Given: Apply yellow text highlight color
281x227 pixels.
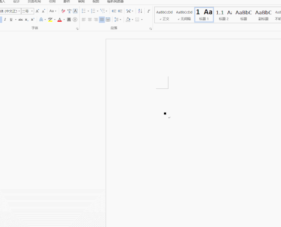Looking at the screenshot, I should coord(51,19).
